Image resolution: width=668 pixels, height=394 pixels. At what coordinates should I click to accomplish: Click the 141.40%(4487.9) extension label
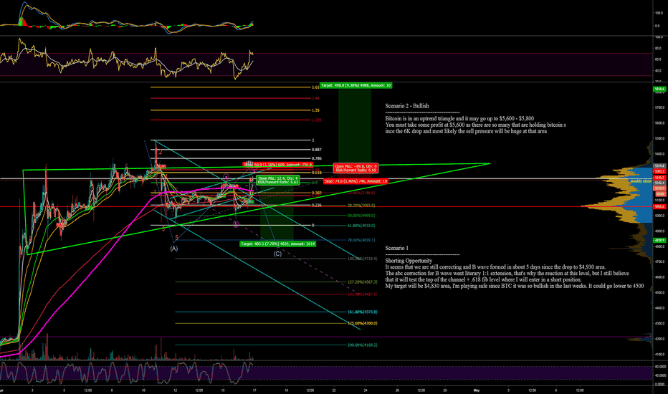point(362,294)
